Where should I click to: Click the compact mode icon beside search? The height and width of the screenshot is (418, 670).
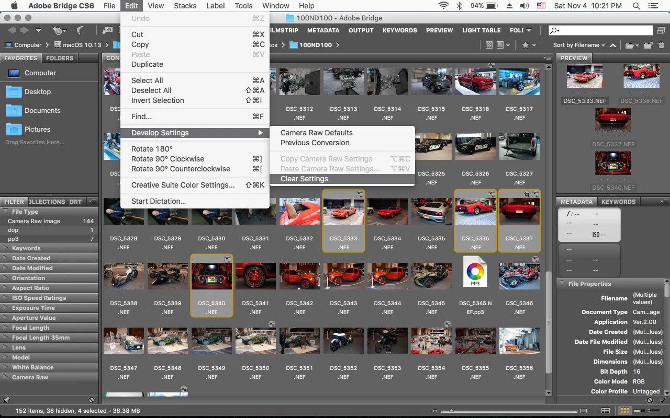[x=662, y=30]
